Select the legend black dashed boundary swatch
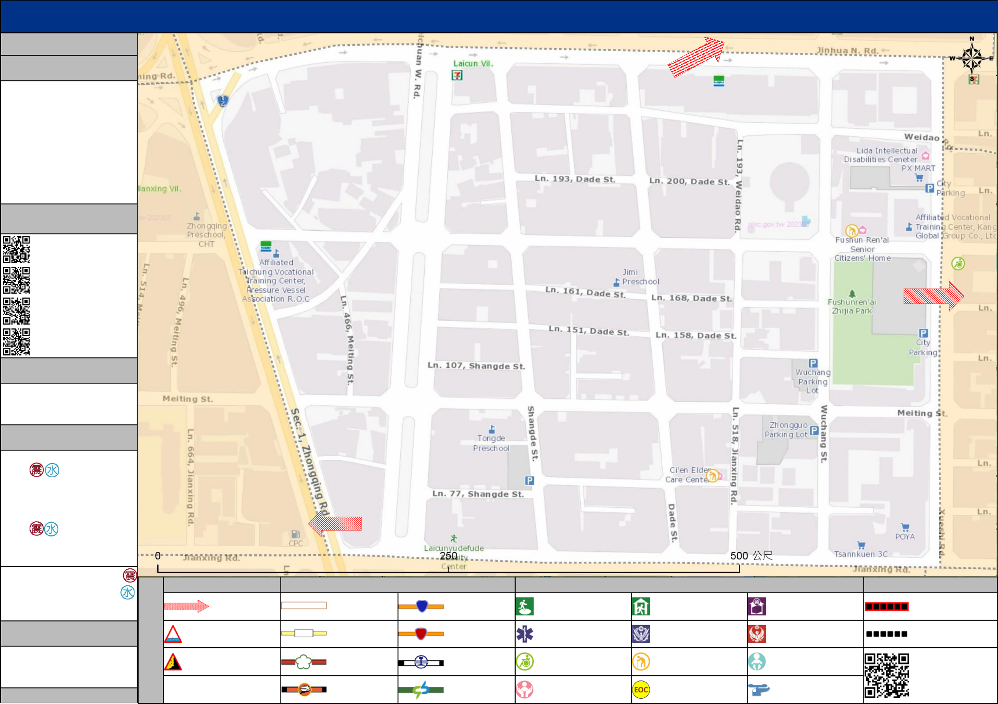Image resolution: width=998 pixels, height=704 pixels. 887,634
